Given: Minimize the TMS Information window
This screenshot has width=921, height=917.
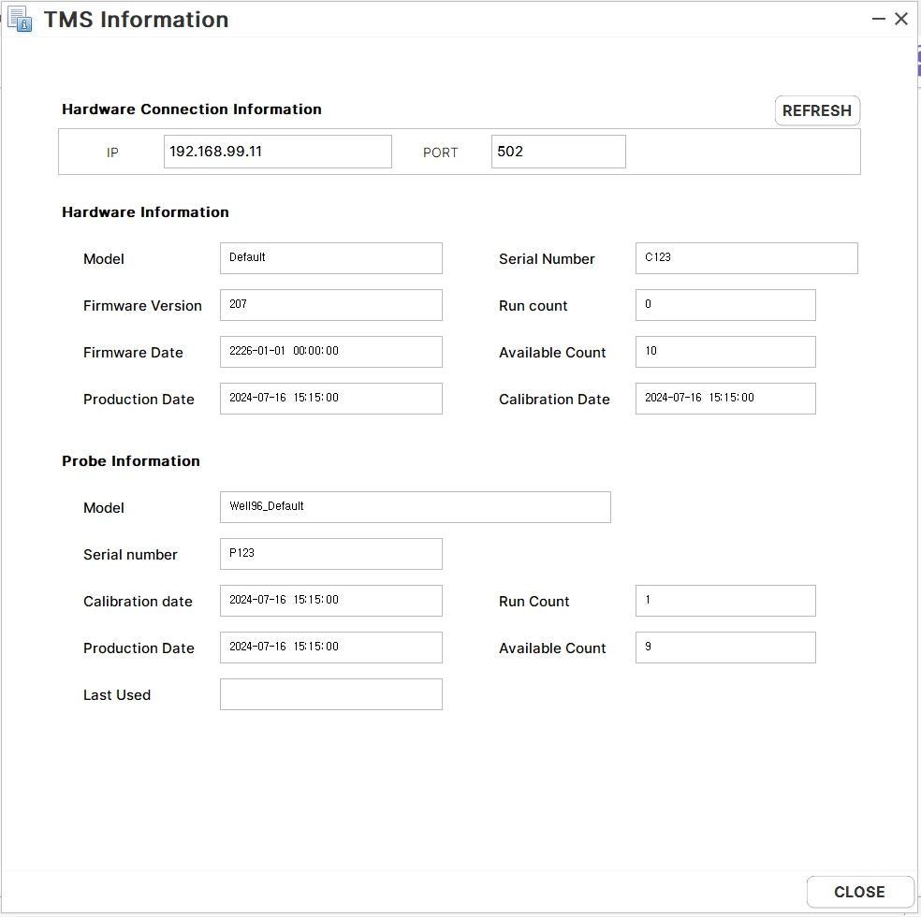Looking at the screenshot, I should point(878,20).
